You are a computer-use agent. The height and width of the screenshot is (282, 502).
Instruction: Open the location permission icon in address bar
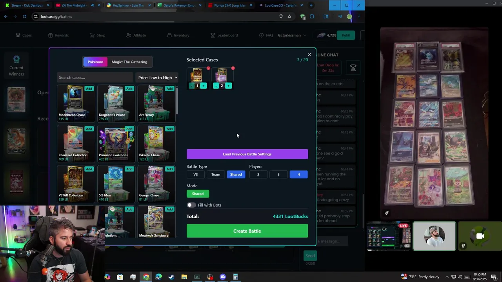[x=281, y=16]
